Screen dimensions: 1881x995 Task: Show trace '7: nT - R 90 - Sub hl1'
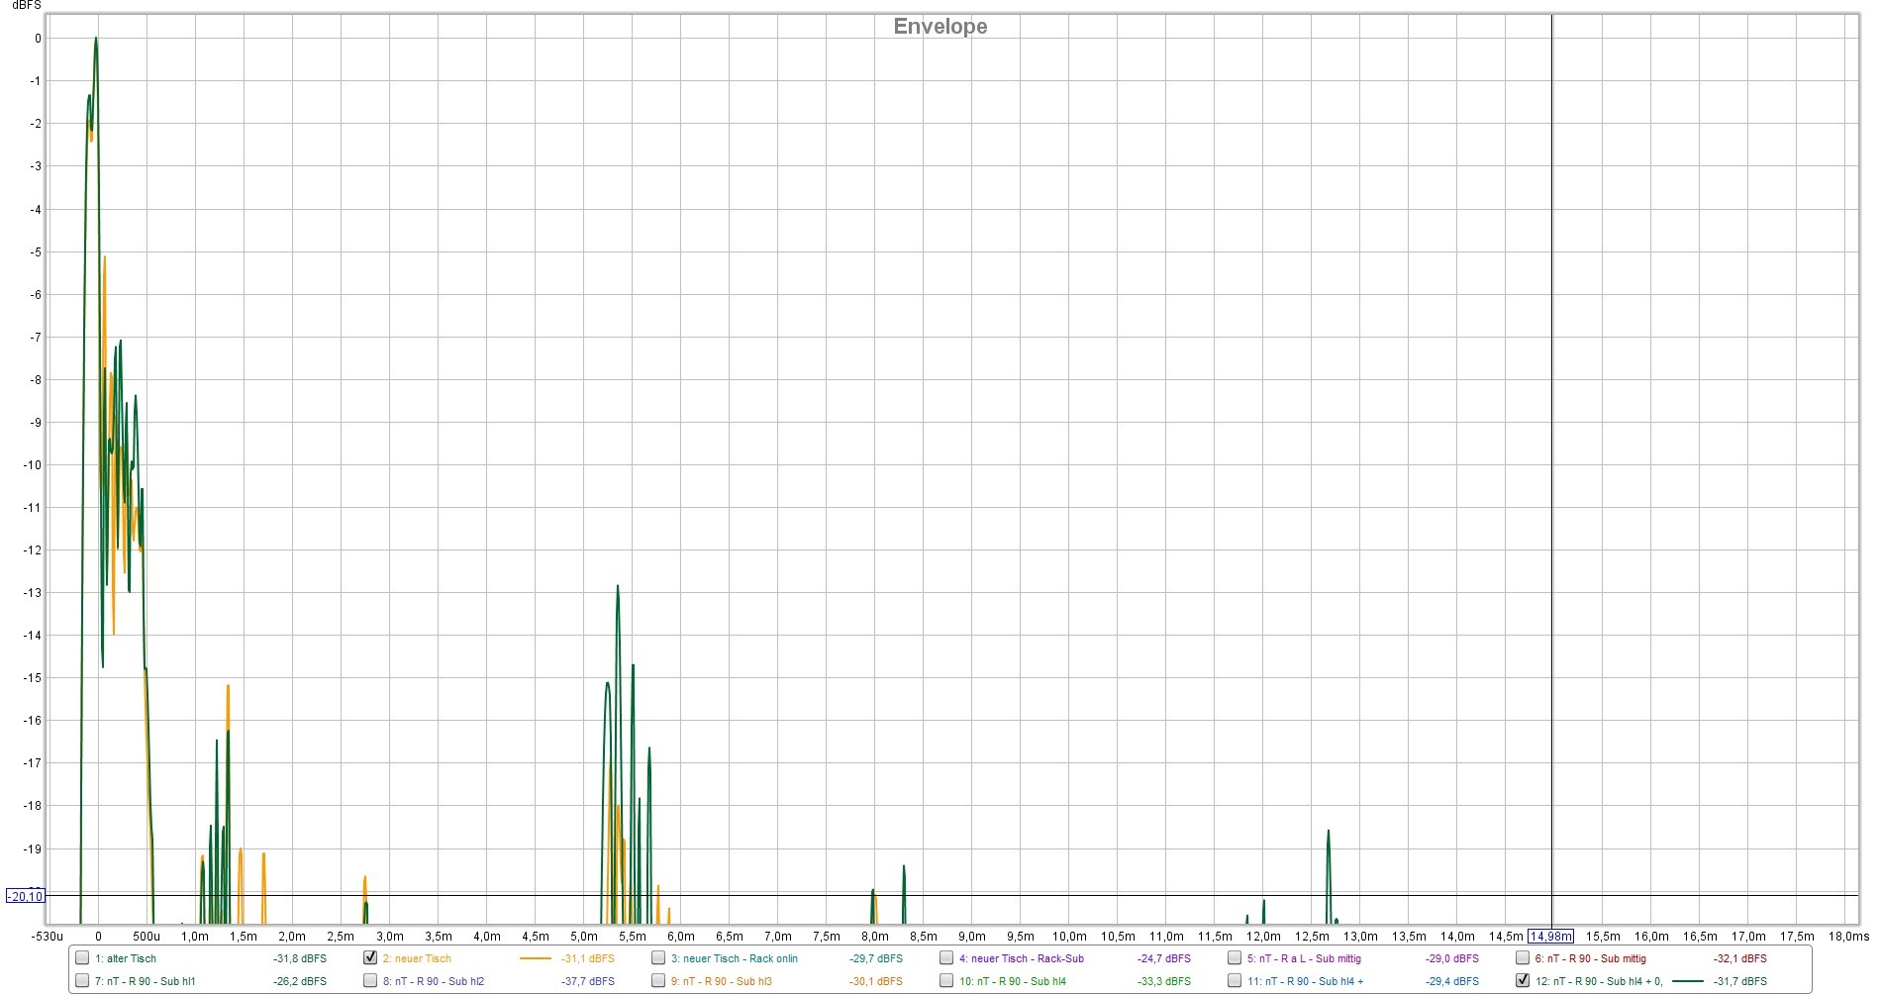coord(82,981)
